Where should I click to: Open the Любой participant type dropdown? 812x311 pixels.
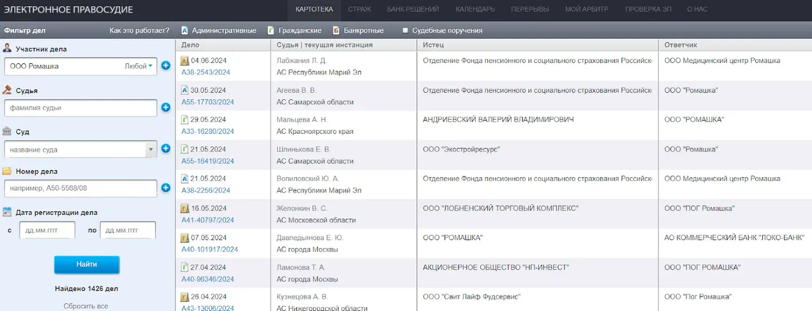coord(139,66)
